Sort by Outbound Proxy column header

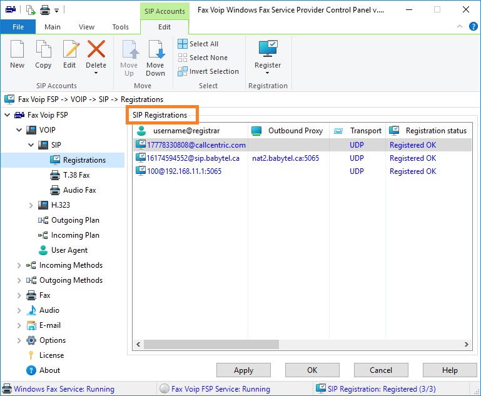coord(288,131)
